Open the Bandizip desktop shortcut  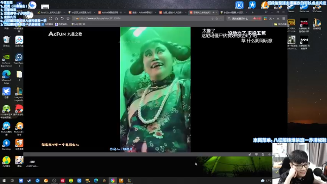click(7, 145)
